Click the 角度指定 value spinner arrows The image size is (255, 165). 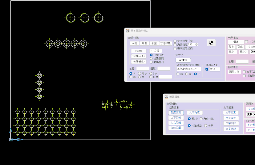pos(197,44)
